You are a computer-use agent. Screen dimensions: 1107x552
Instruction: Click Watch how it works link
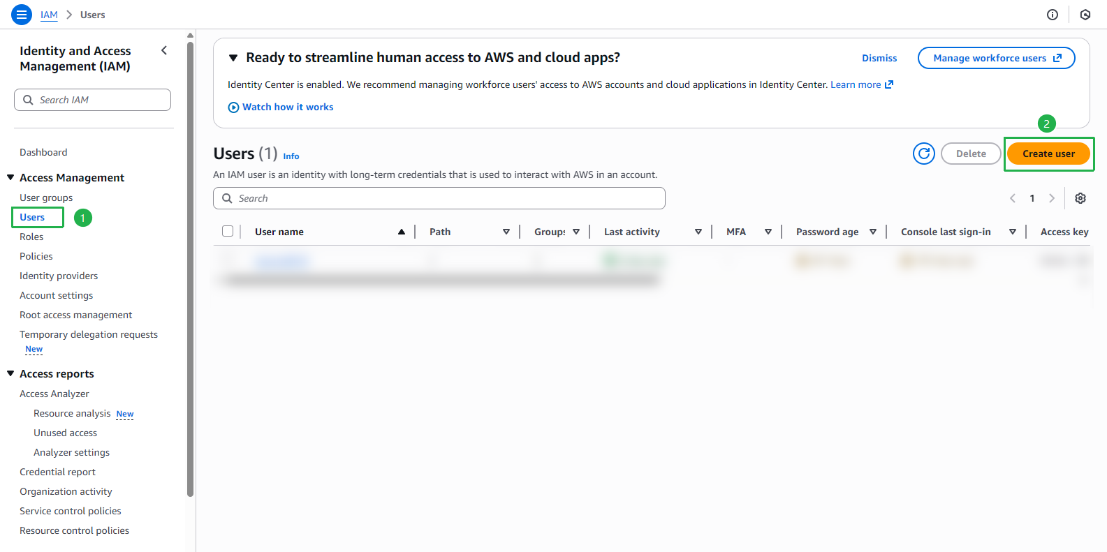pos(288,107)
